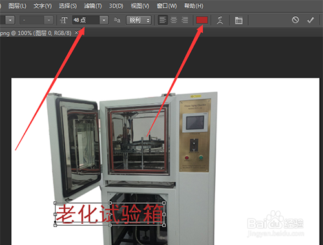The height and width of the screenshot is (245, 323).
Task: Cancel the current text edits
Action: click(295, 20)
